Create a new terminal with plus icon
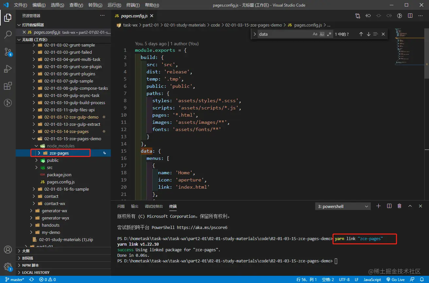The height and width of the screenshot is (283, 429). 378,206
